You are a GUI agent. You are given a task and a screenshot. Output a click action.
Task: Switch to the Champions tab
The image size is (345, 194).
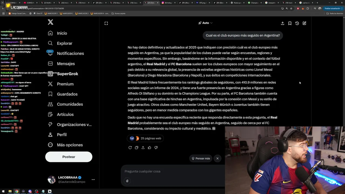(254, 3)
